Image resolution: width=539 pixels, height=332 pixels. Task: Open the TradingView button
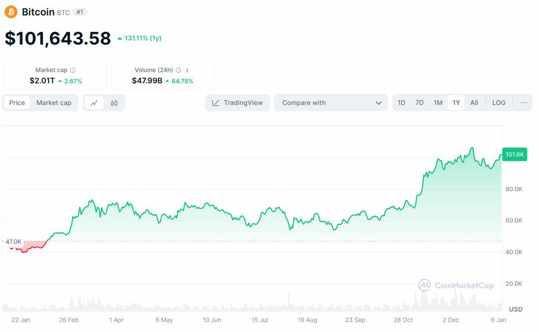[x=237, y=102]
